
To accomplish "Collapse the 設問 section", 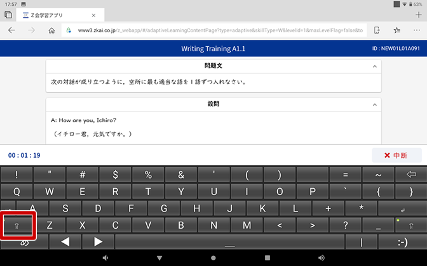I will [375, 104].
